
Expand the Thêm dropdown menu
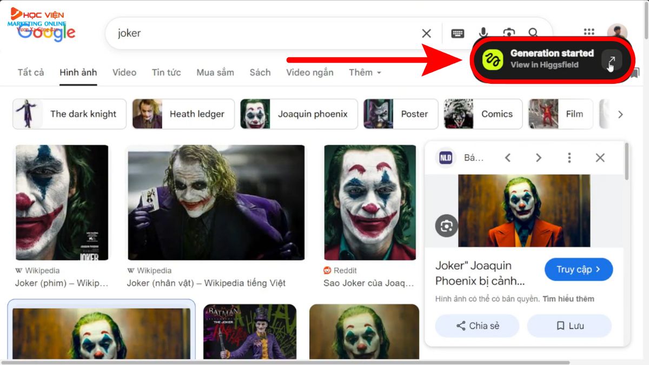click(x=365, y=72)
